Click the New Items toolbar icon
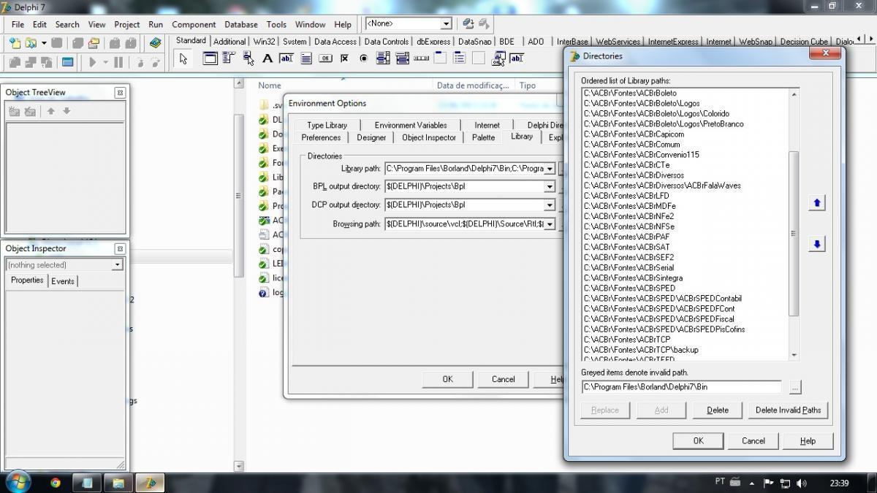The width and height of the screenshot is (877, 493). coord(15,44)
